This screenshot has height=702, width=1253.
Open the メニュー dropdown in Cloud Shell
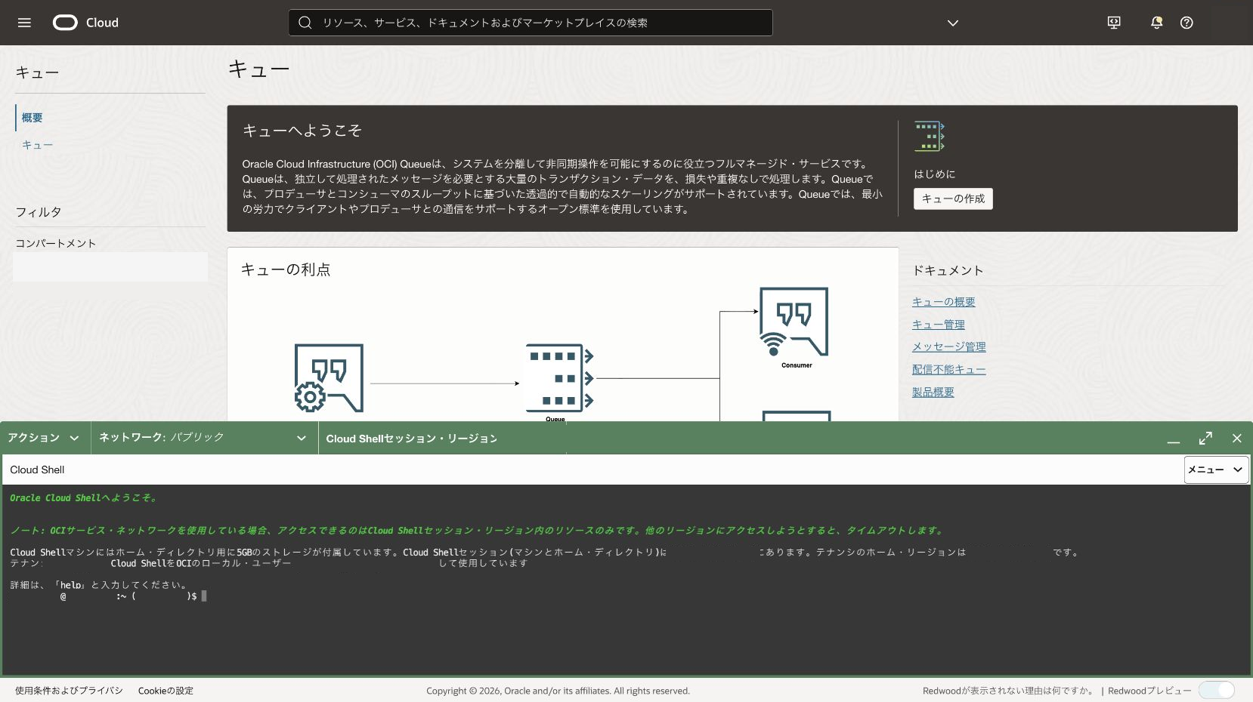pos(1216,470)
